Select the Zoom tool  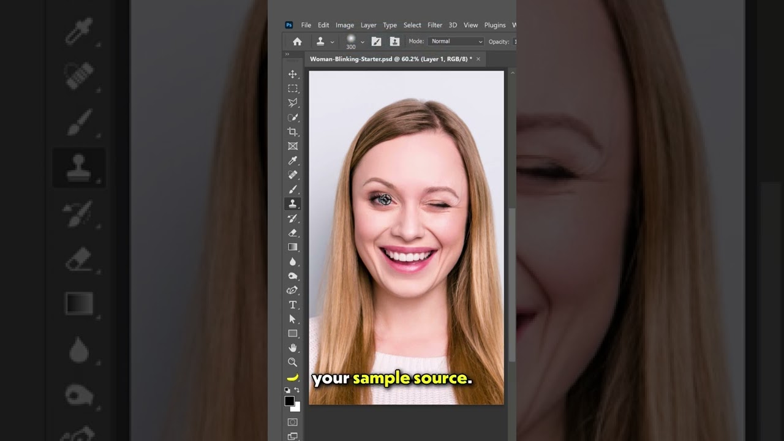(x=293, y=363)
